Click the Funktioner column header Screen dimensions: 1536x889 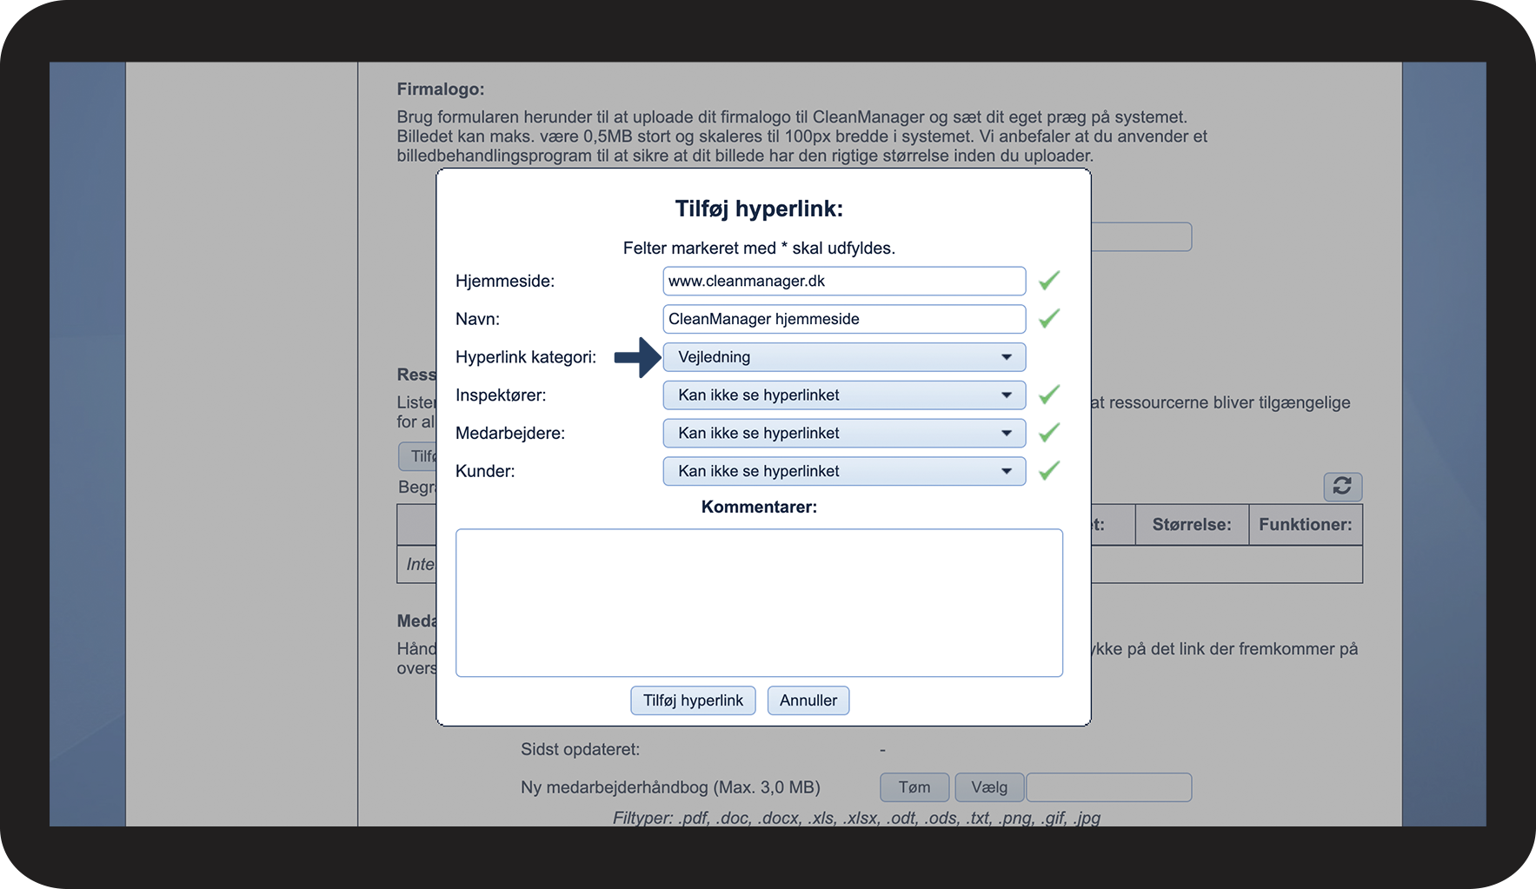1306,525
